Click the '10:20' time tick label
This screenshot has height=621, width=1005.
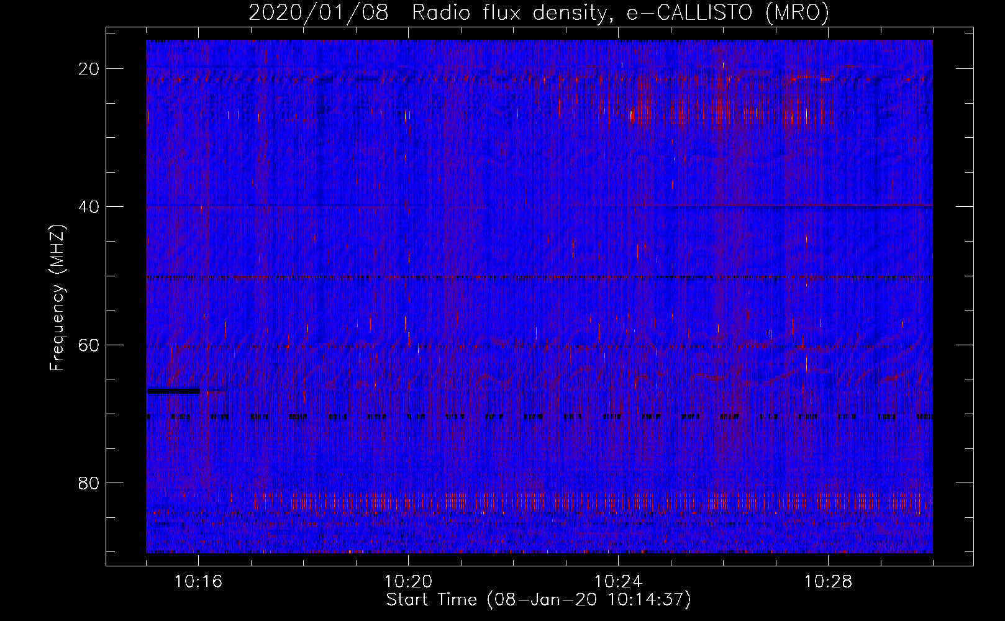click(x=408, y=582)
